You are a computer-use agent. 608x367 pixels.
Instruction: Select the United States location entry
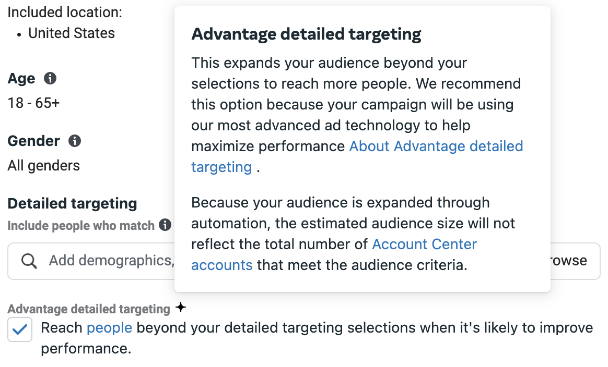click(72, 33)
